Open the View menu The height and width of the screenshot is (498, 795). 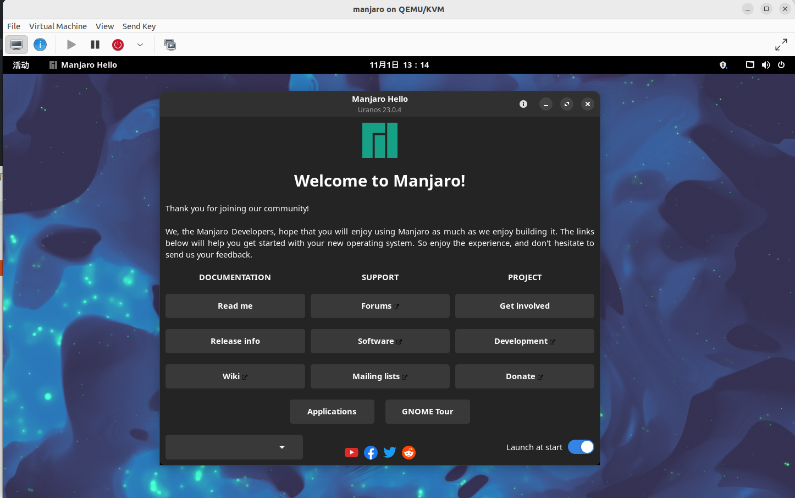pos(104,26)
